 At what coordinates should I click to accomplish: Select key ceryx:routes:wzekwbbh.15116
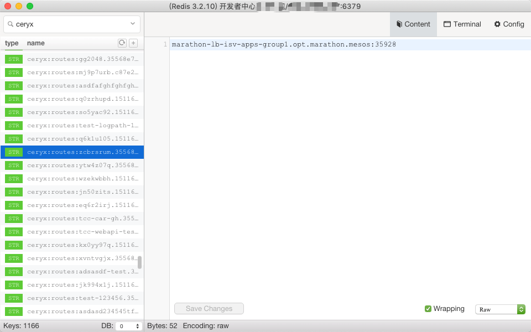[72, 179]
